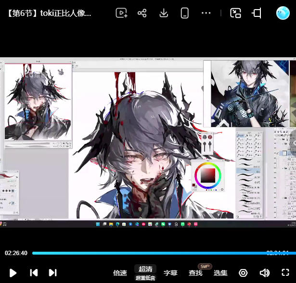
Task: Switch to mini-window picture-in-picture mode
Action: click(x=235, y=13)
